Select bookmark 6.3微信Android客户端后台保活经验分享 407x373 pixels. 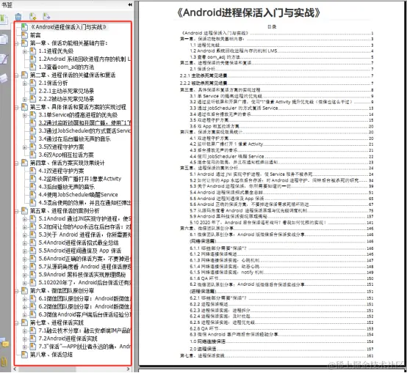(84, 314)
